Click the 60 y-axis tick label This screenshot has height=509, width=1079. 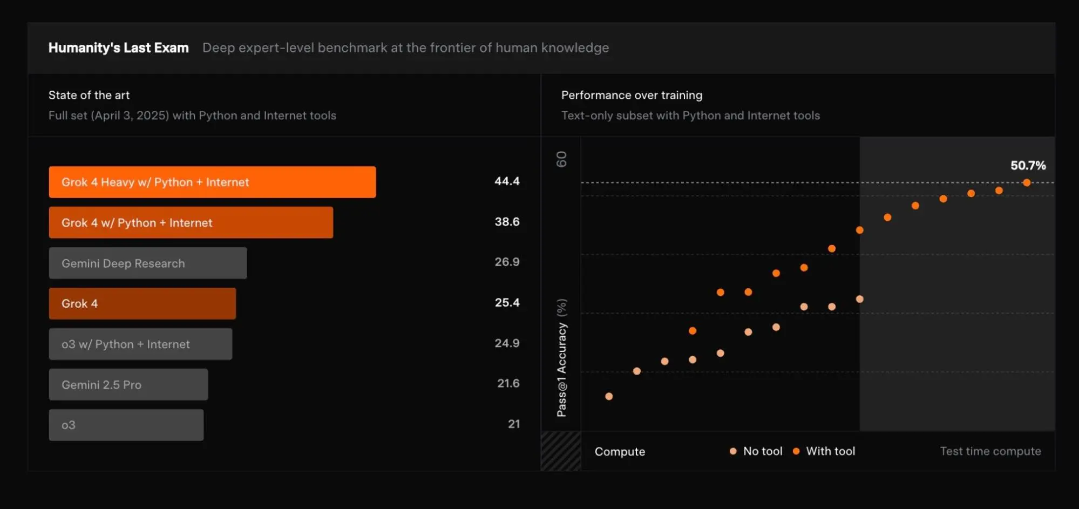pyautogui.click(x=561, y=159)
